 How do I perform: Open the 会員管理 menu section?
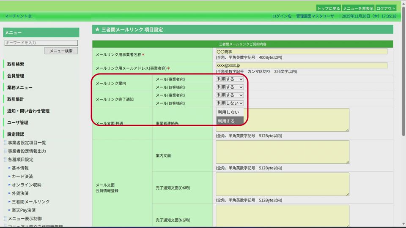click(x=16, y=76)
